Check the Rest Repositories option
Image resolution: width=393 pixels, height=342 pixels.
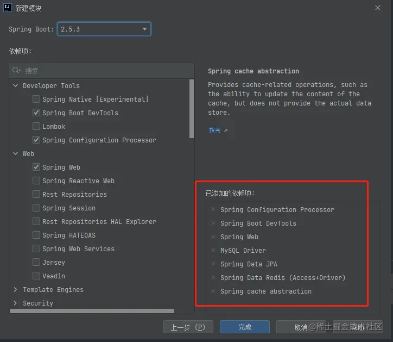(36, 194)
